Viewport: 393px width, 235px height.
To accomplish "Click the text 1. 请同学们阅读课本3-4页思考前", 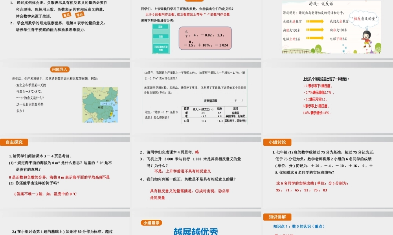I will (40, 156).
